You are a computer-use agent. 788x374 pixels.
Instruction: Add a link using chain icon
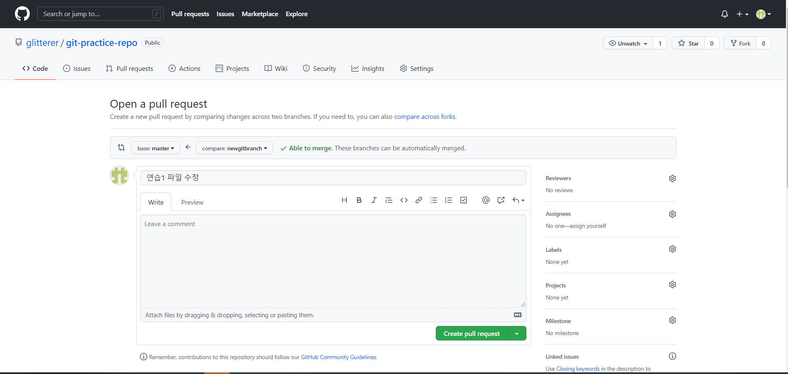pyautogui.click(x=419, y=200)
